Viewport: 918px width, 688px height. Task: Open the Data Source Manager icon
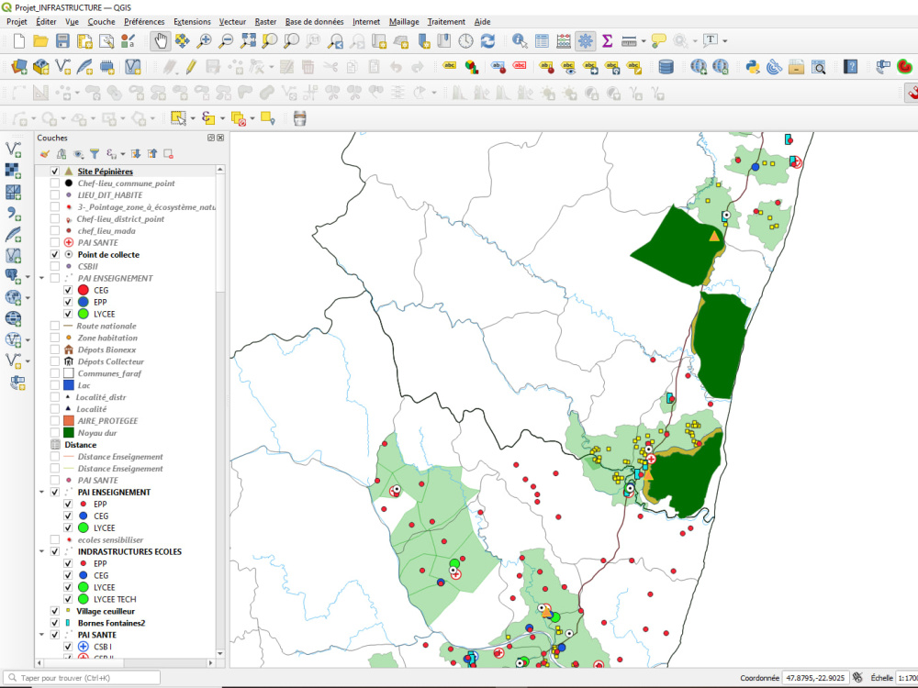[18, 67]
